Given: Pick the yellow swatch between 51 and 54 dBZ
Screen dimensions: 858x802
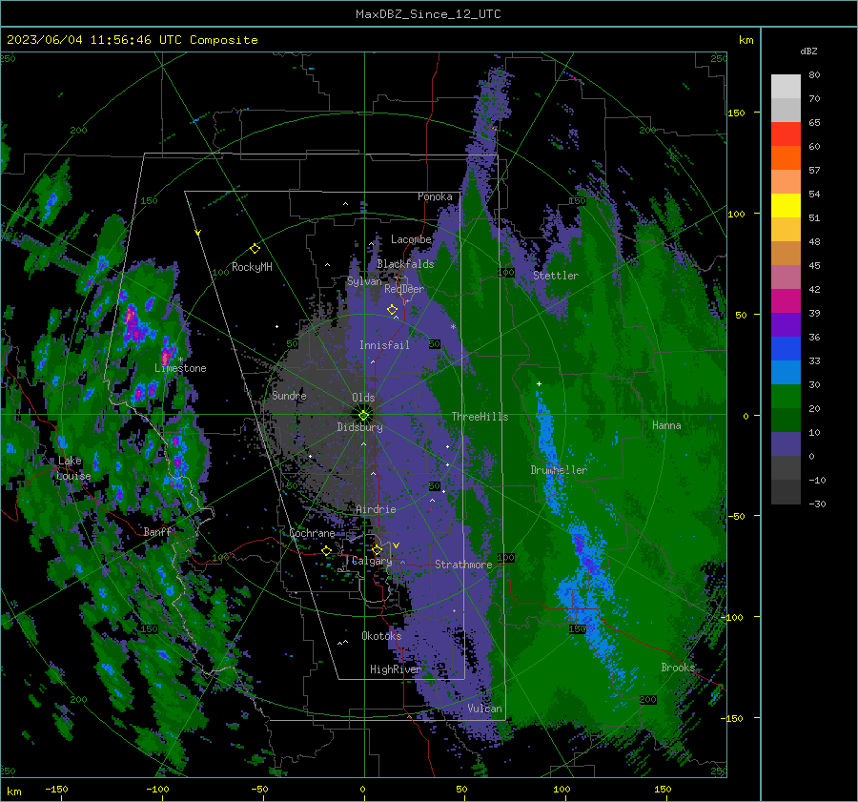Looking at the screenshot, I should pyautogui.click(x=786, y=205).
